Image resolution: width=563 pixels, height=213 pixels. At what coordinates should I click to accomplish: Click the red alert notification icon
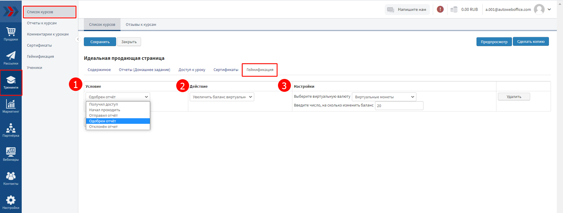click(x=440, y=9)
